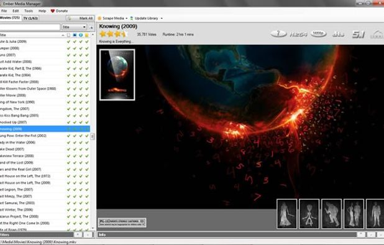Open the Tools menu

pyautogui.click(x=29, y=11)
